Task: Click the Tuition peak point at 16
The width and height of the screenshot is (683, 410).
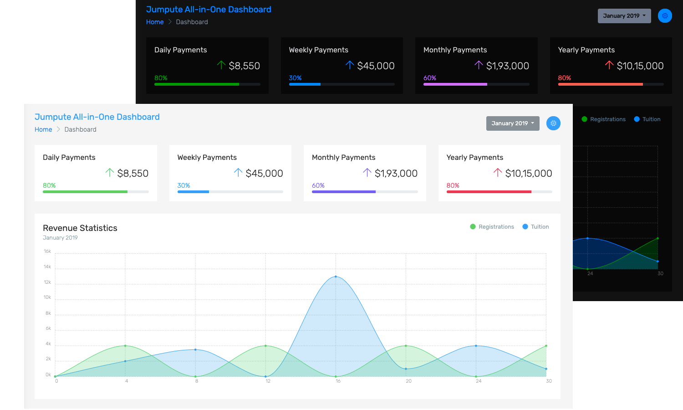Action: click(336, 277)
